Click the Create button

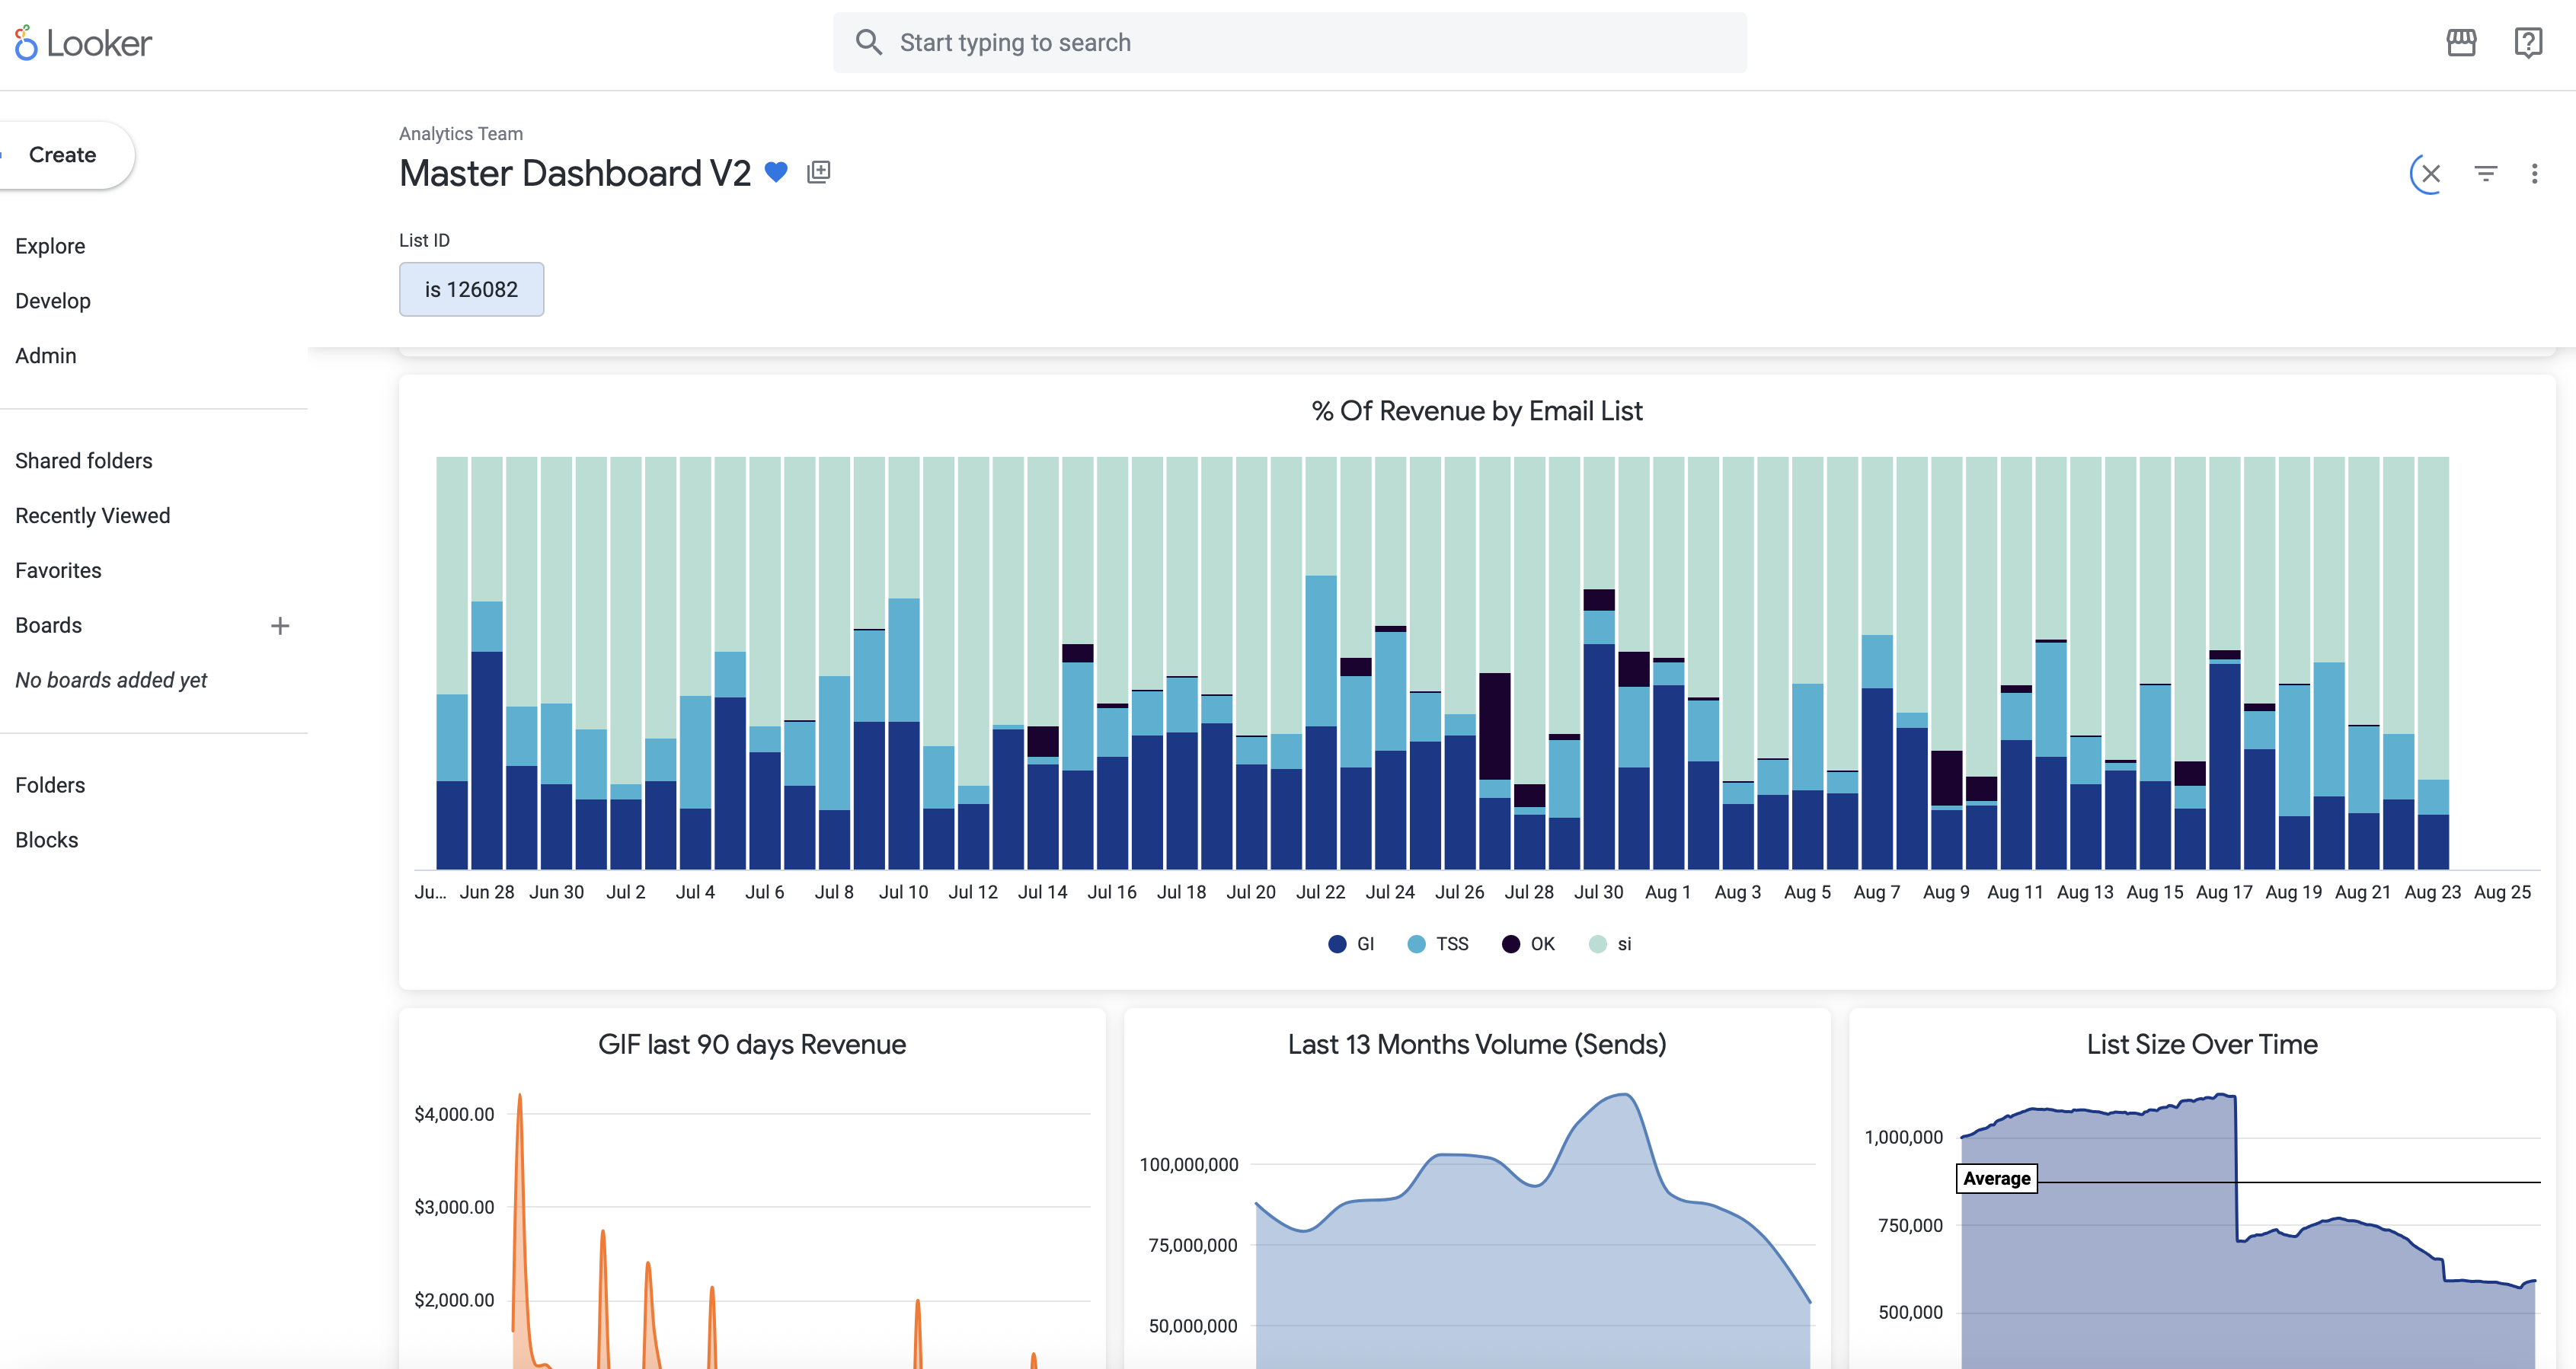click(x=62, y=154)
